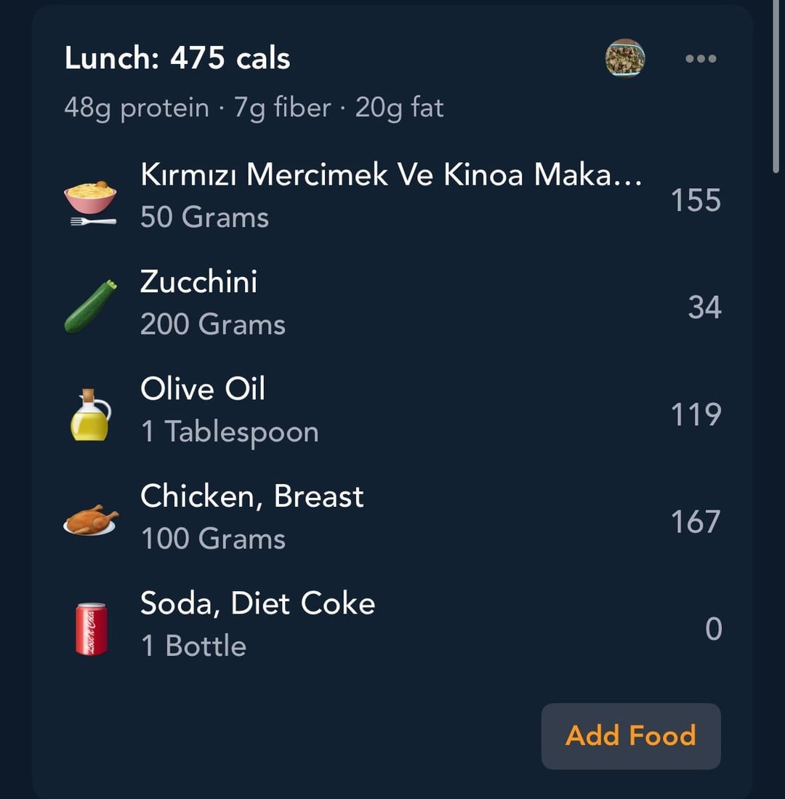Tap the 155 calorie value for pasta
This screenshot has height=799, width=785.
tap(696, 201)
